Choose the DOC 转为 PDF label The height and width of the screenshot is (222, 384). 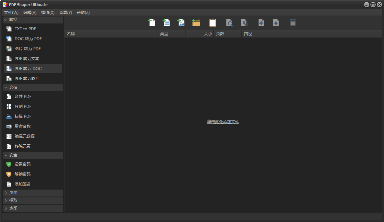coord(28,39)
